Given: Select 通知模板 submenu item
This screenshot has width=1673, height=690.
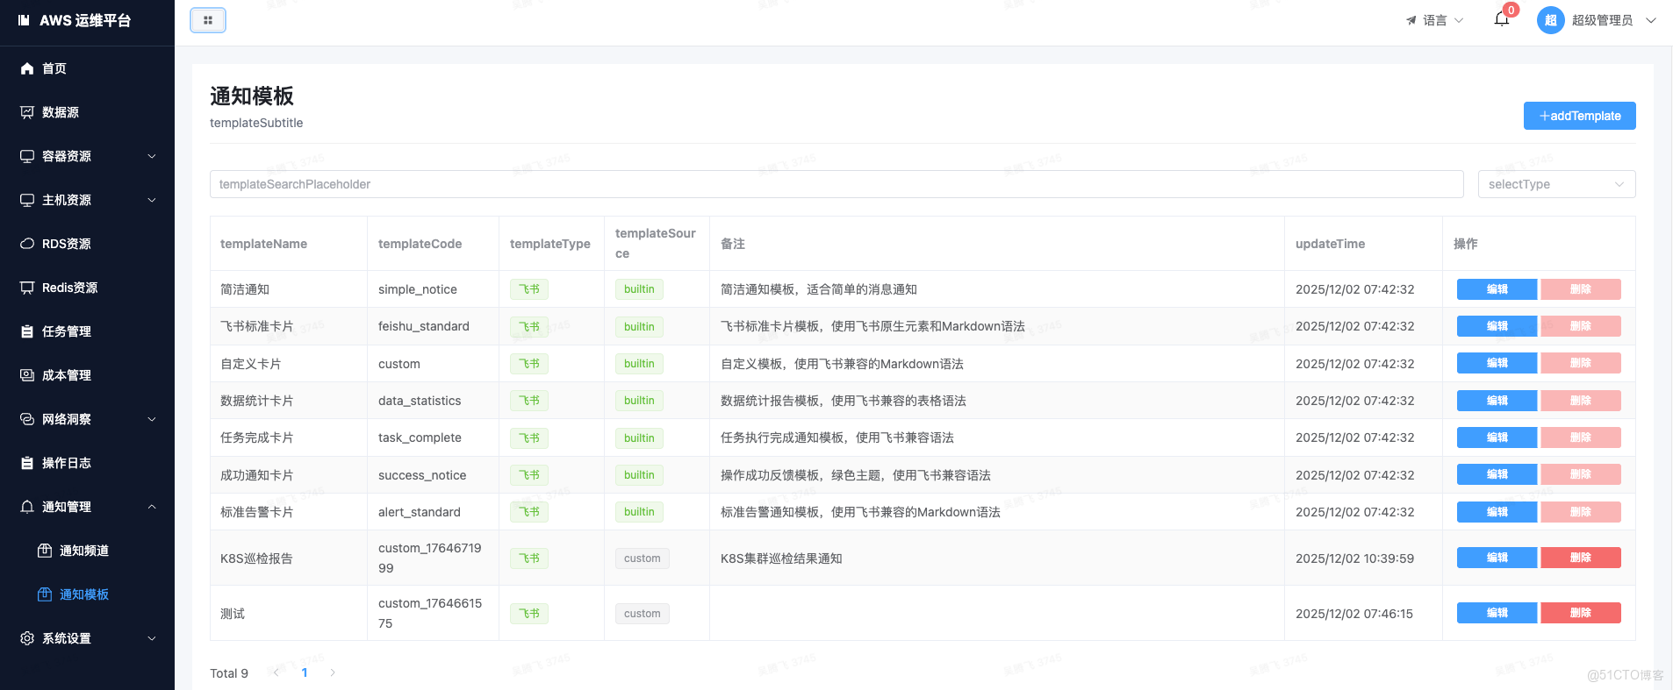Looking at the screenshot, I should (x=87, y=594).
